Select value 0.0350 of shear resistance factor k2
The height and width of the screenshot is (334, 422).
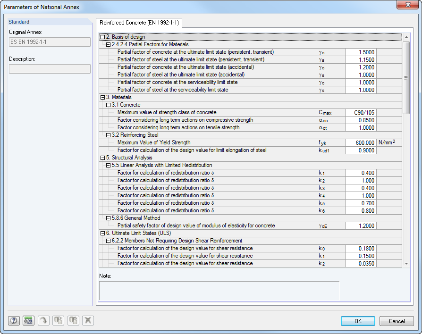[361, 263]
